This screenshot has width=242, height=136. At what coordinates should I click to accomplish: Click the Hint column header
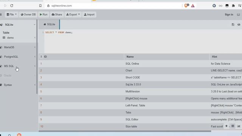point(214,57)
